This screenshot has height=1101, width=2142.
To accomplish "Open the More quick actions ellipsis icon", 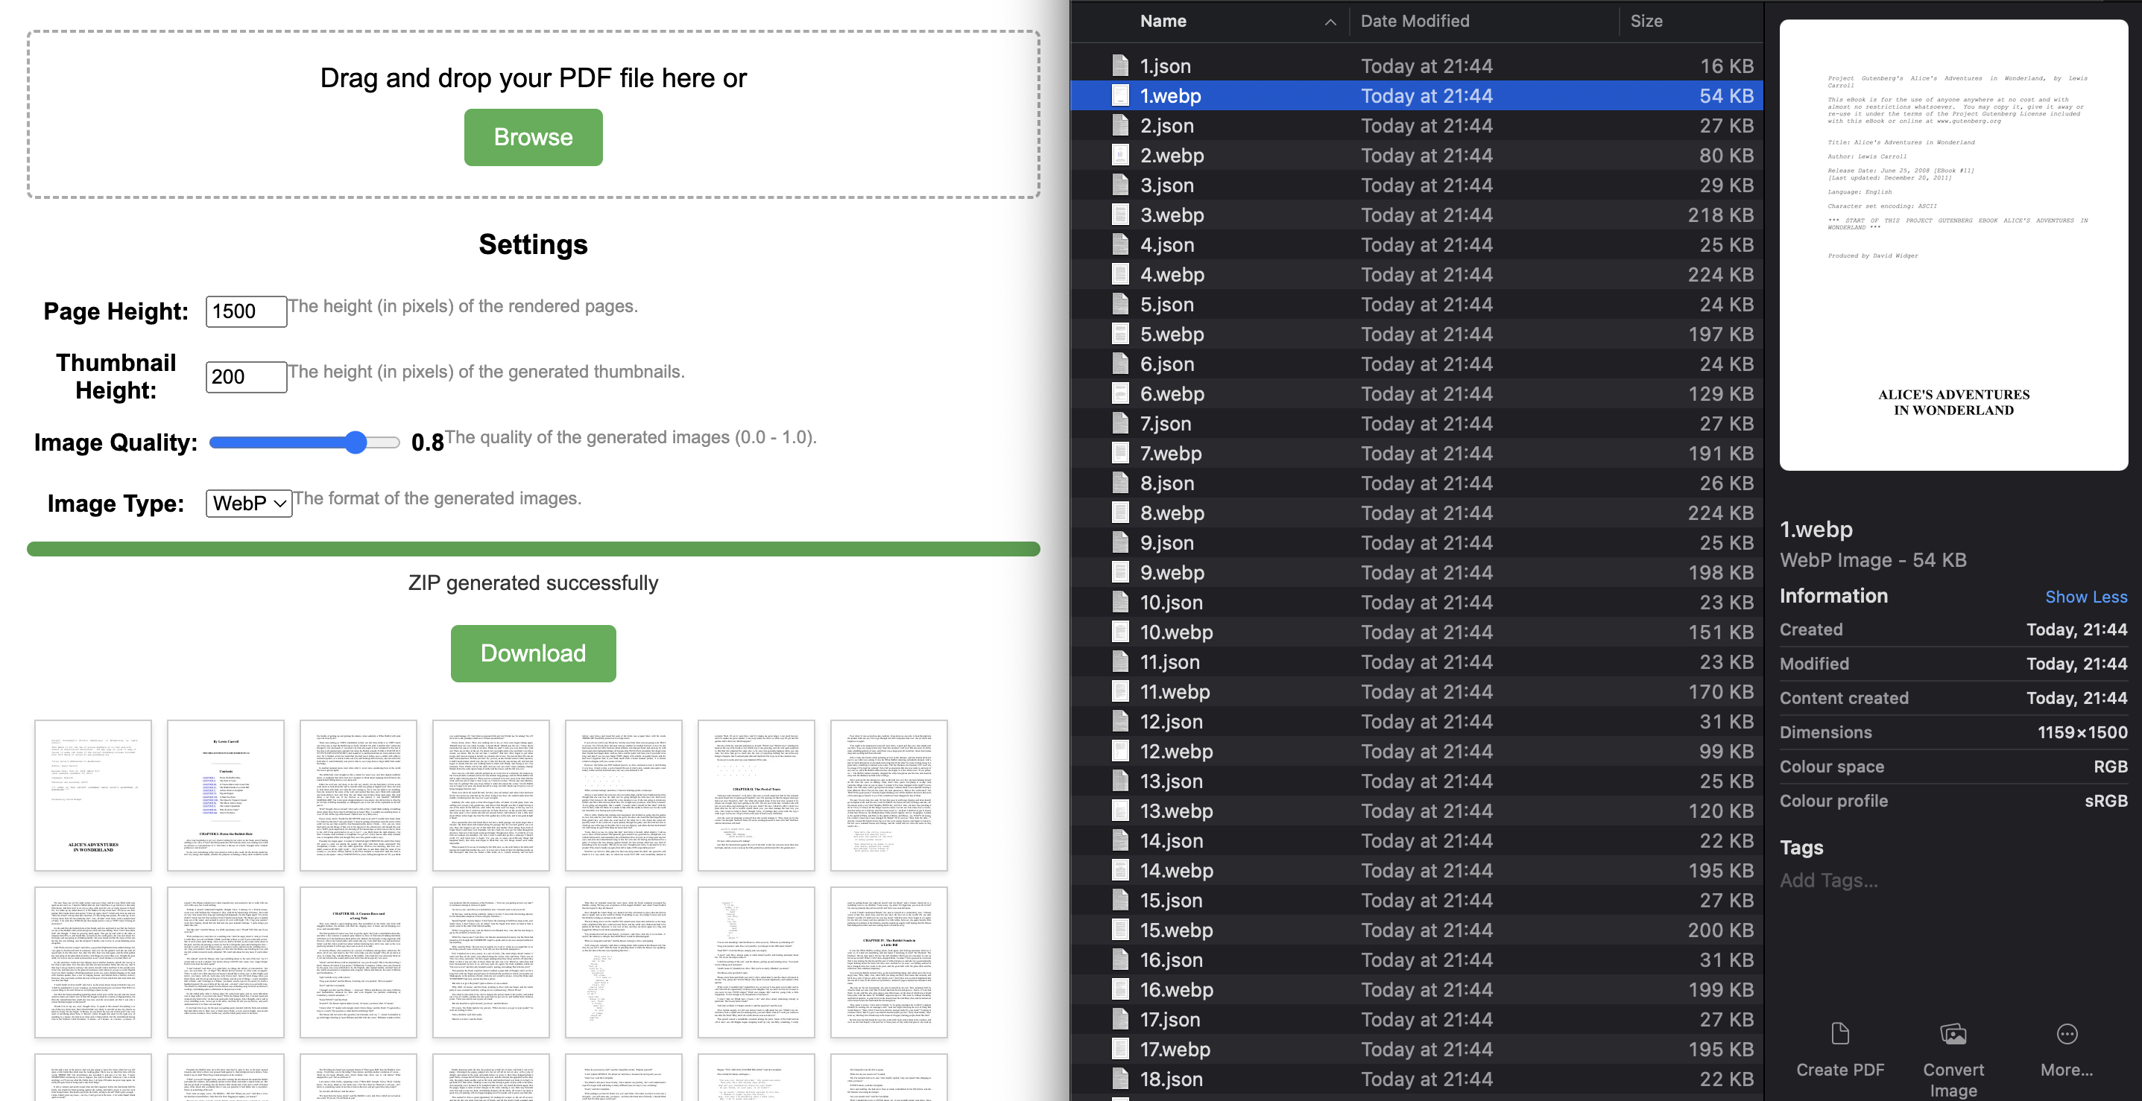I will [x=2067, y=1034].
